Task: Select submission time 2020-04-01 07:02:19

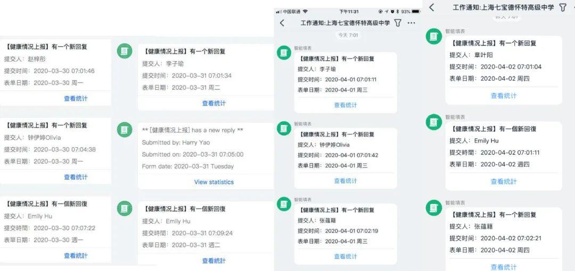Action: click(x=352, y=231)
